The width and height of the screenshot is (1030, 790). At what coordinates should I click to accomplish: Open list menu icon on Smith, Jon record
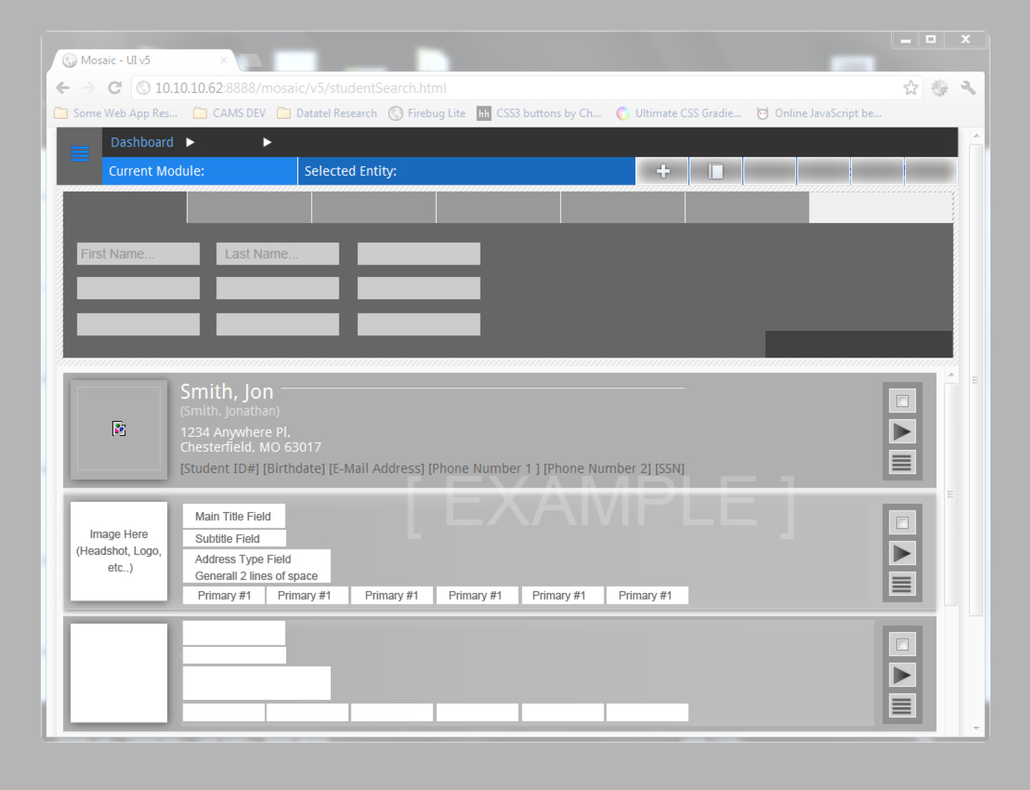coord(902,462)
